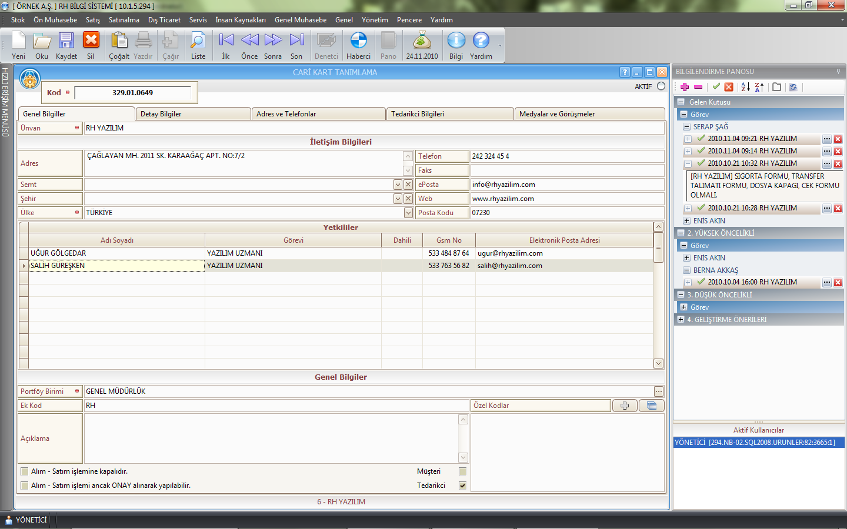Click the Telefon input field
Viewport: 847px width, 529px height.
566,156
